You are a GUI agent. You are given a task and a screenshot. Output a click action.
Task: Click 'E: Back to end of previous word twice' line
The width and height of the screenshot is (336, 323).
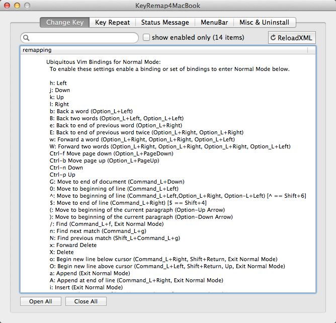click(146, 132)
